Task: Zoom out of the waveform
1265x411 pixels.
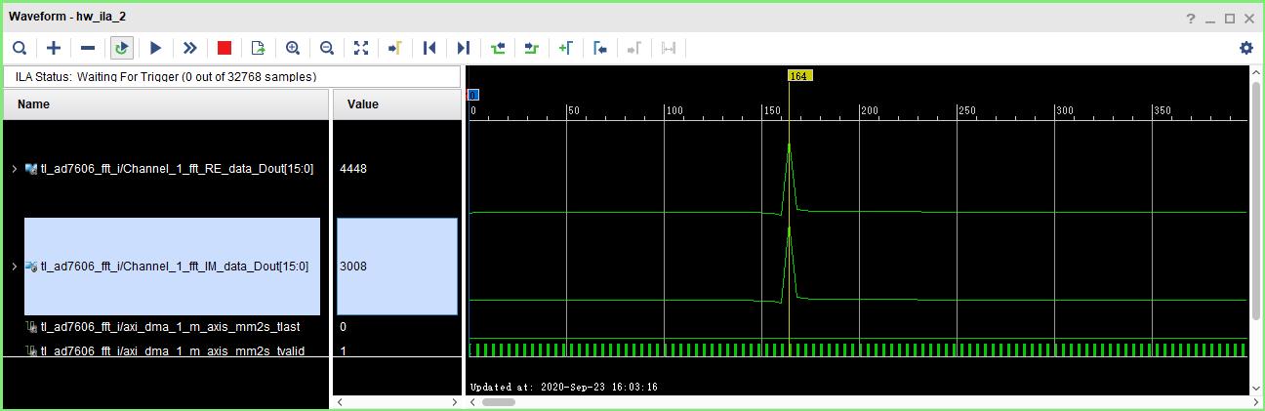Action: (327, 48)
